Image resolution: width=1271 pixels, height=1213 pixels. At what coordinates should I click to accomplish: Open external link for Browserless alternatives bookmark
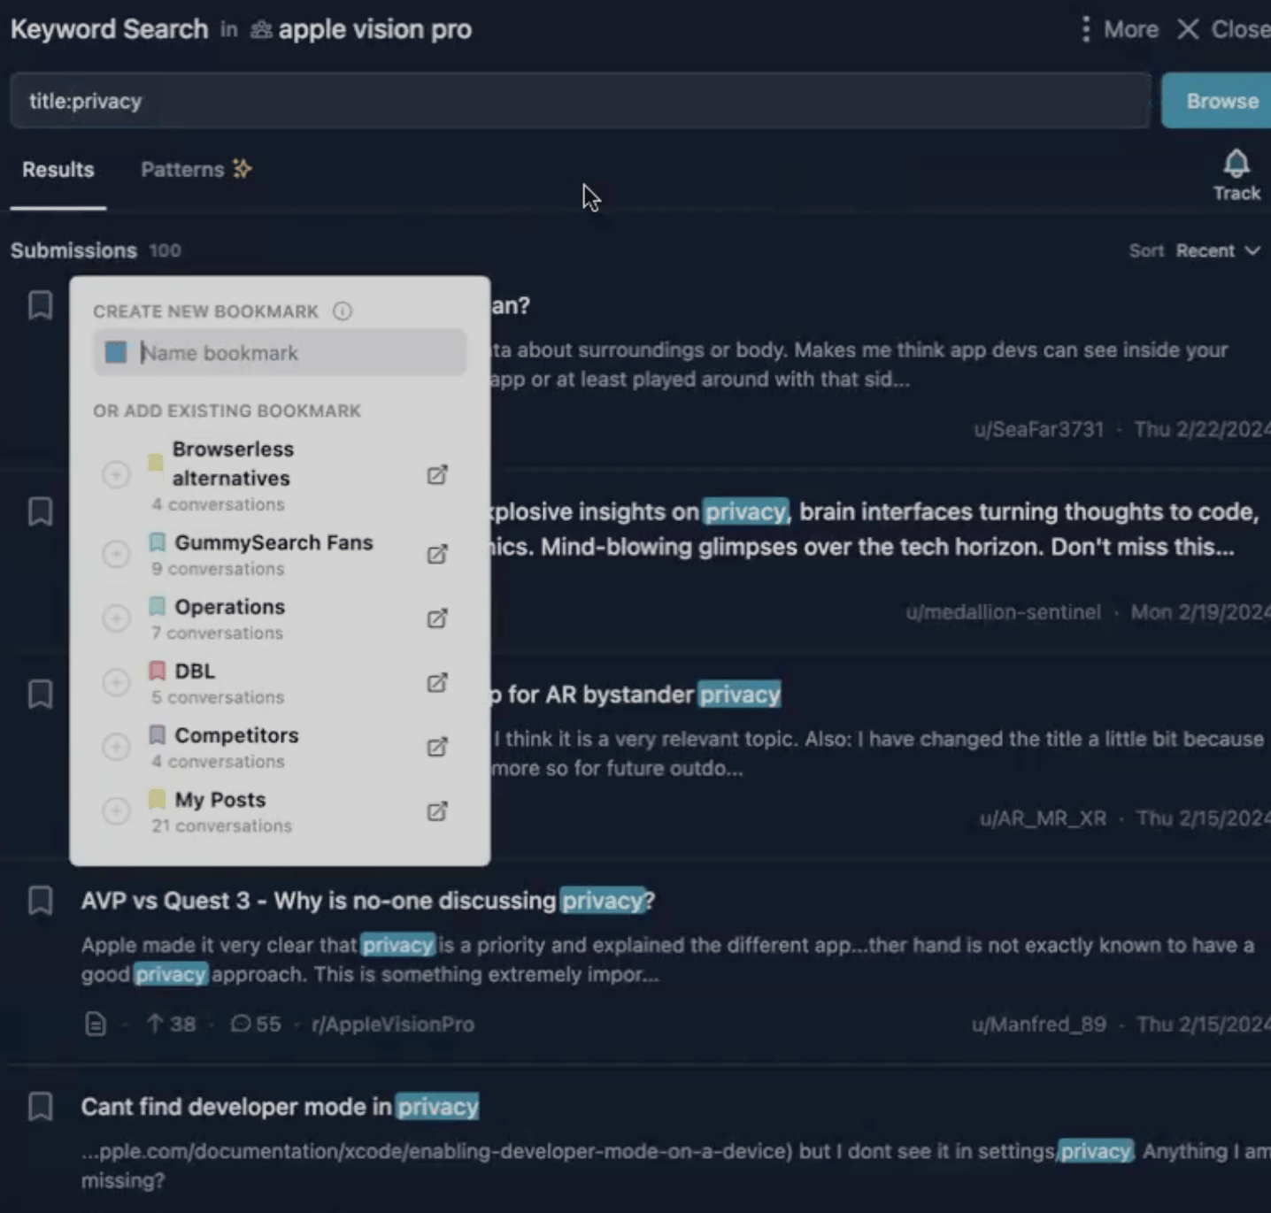pos(437,475)
